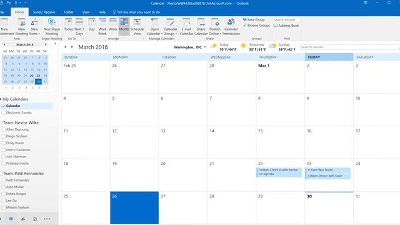Image resolution: width=400 pixels, height=225 pixels.
Task: Click Sunday's weather forecast icon
Action: pyautogui.click(x=272, y=46)
